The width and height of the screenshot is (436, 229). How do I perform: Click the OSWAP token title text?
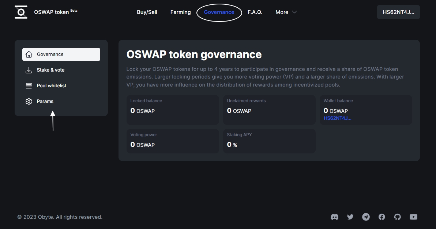coord(51,12)
